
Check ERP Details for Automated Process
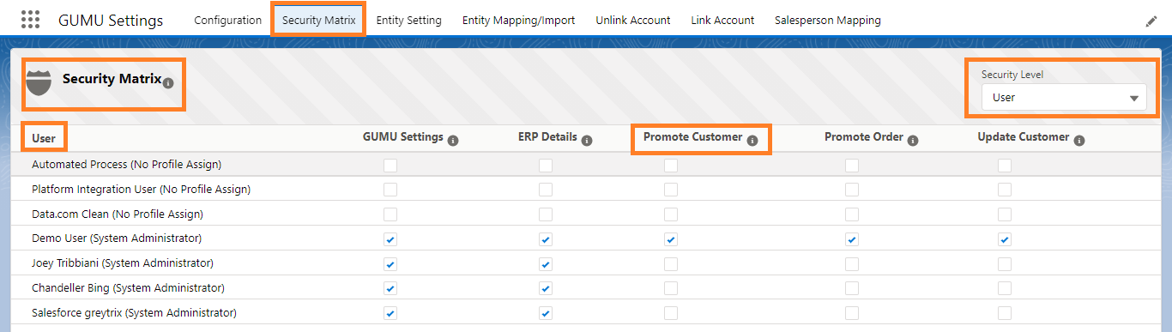pyautogui.click(x=546, y=165)
